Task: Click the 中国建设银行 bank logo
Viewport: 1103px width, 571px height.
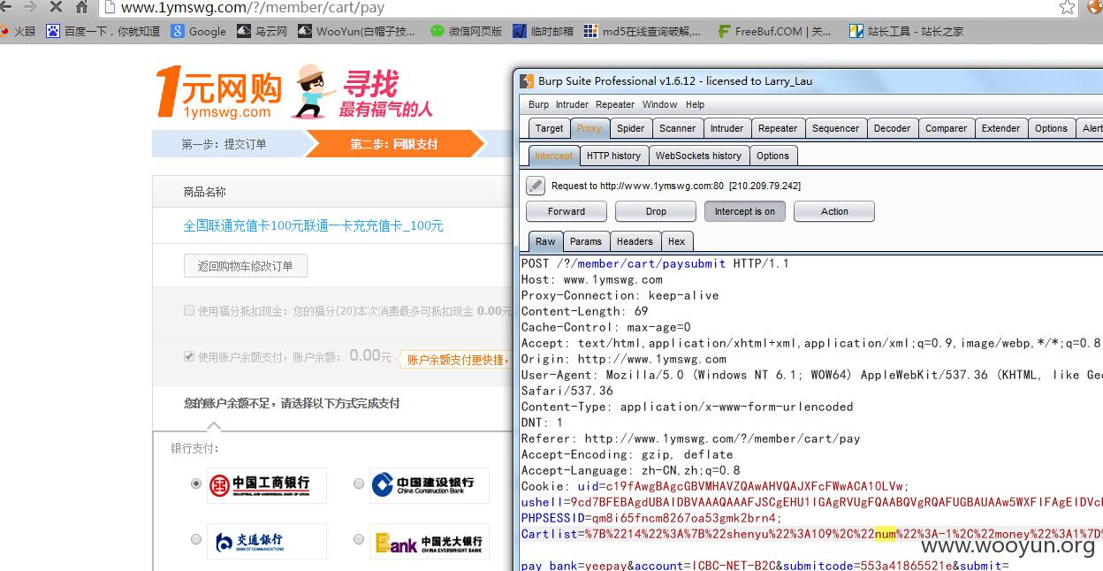Action: coord(430,484)
